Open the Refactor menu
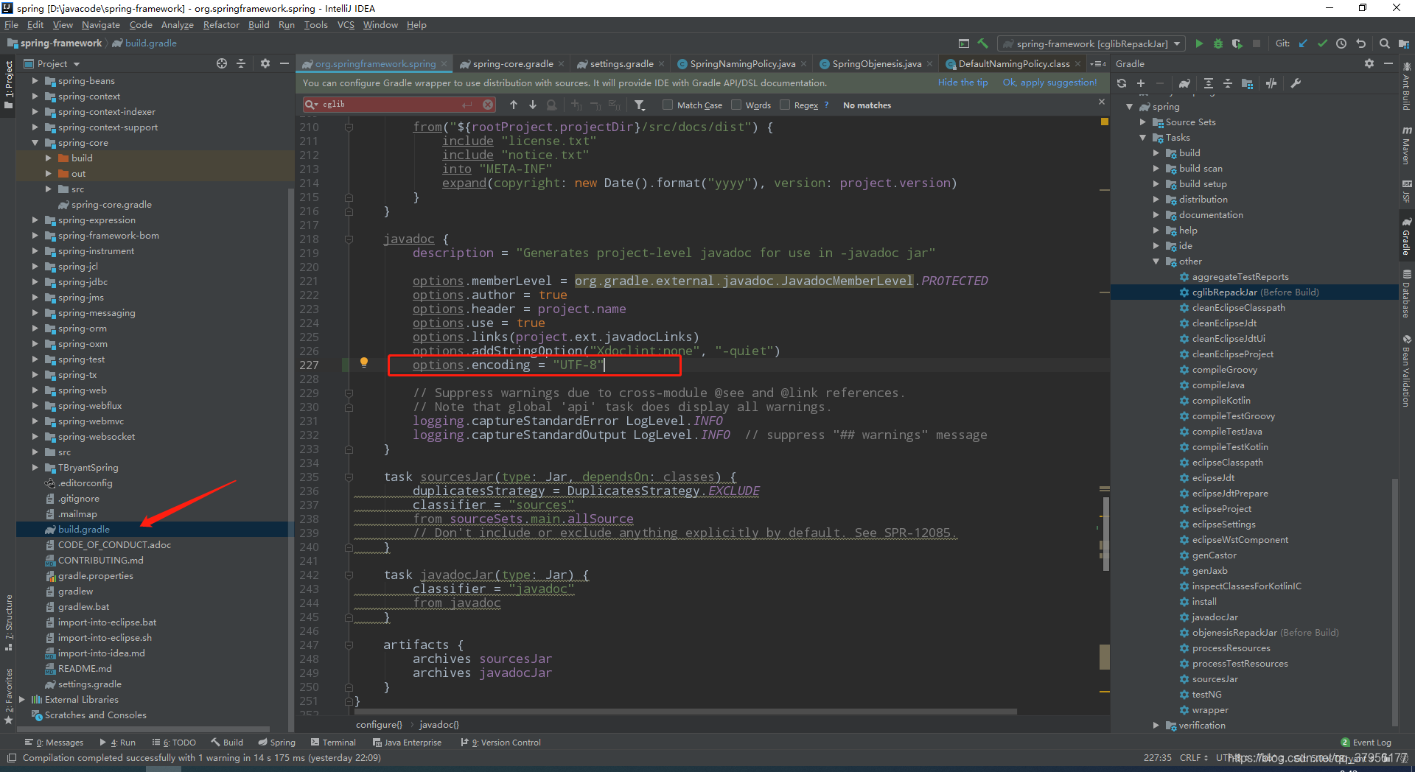The height and width of the screenshot is (772, 1415). tap(221, 25)
